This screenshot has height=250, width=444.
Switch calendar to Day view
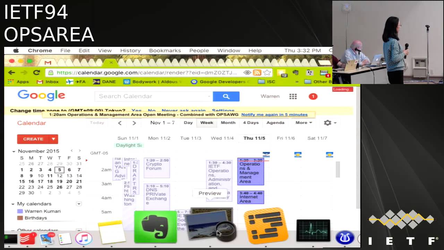coord(188,123)
